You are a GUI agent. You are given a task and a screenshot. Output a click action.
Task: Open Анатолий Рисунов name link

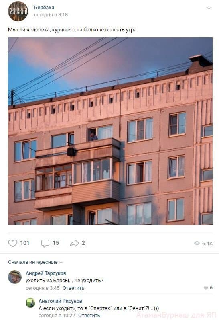[60, 301]
